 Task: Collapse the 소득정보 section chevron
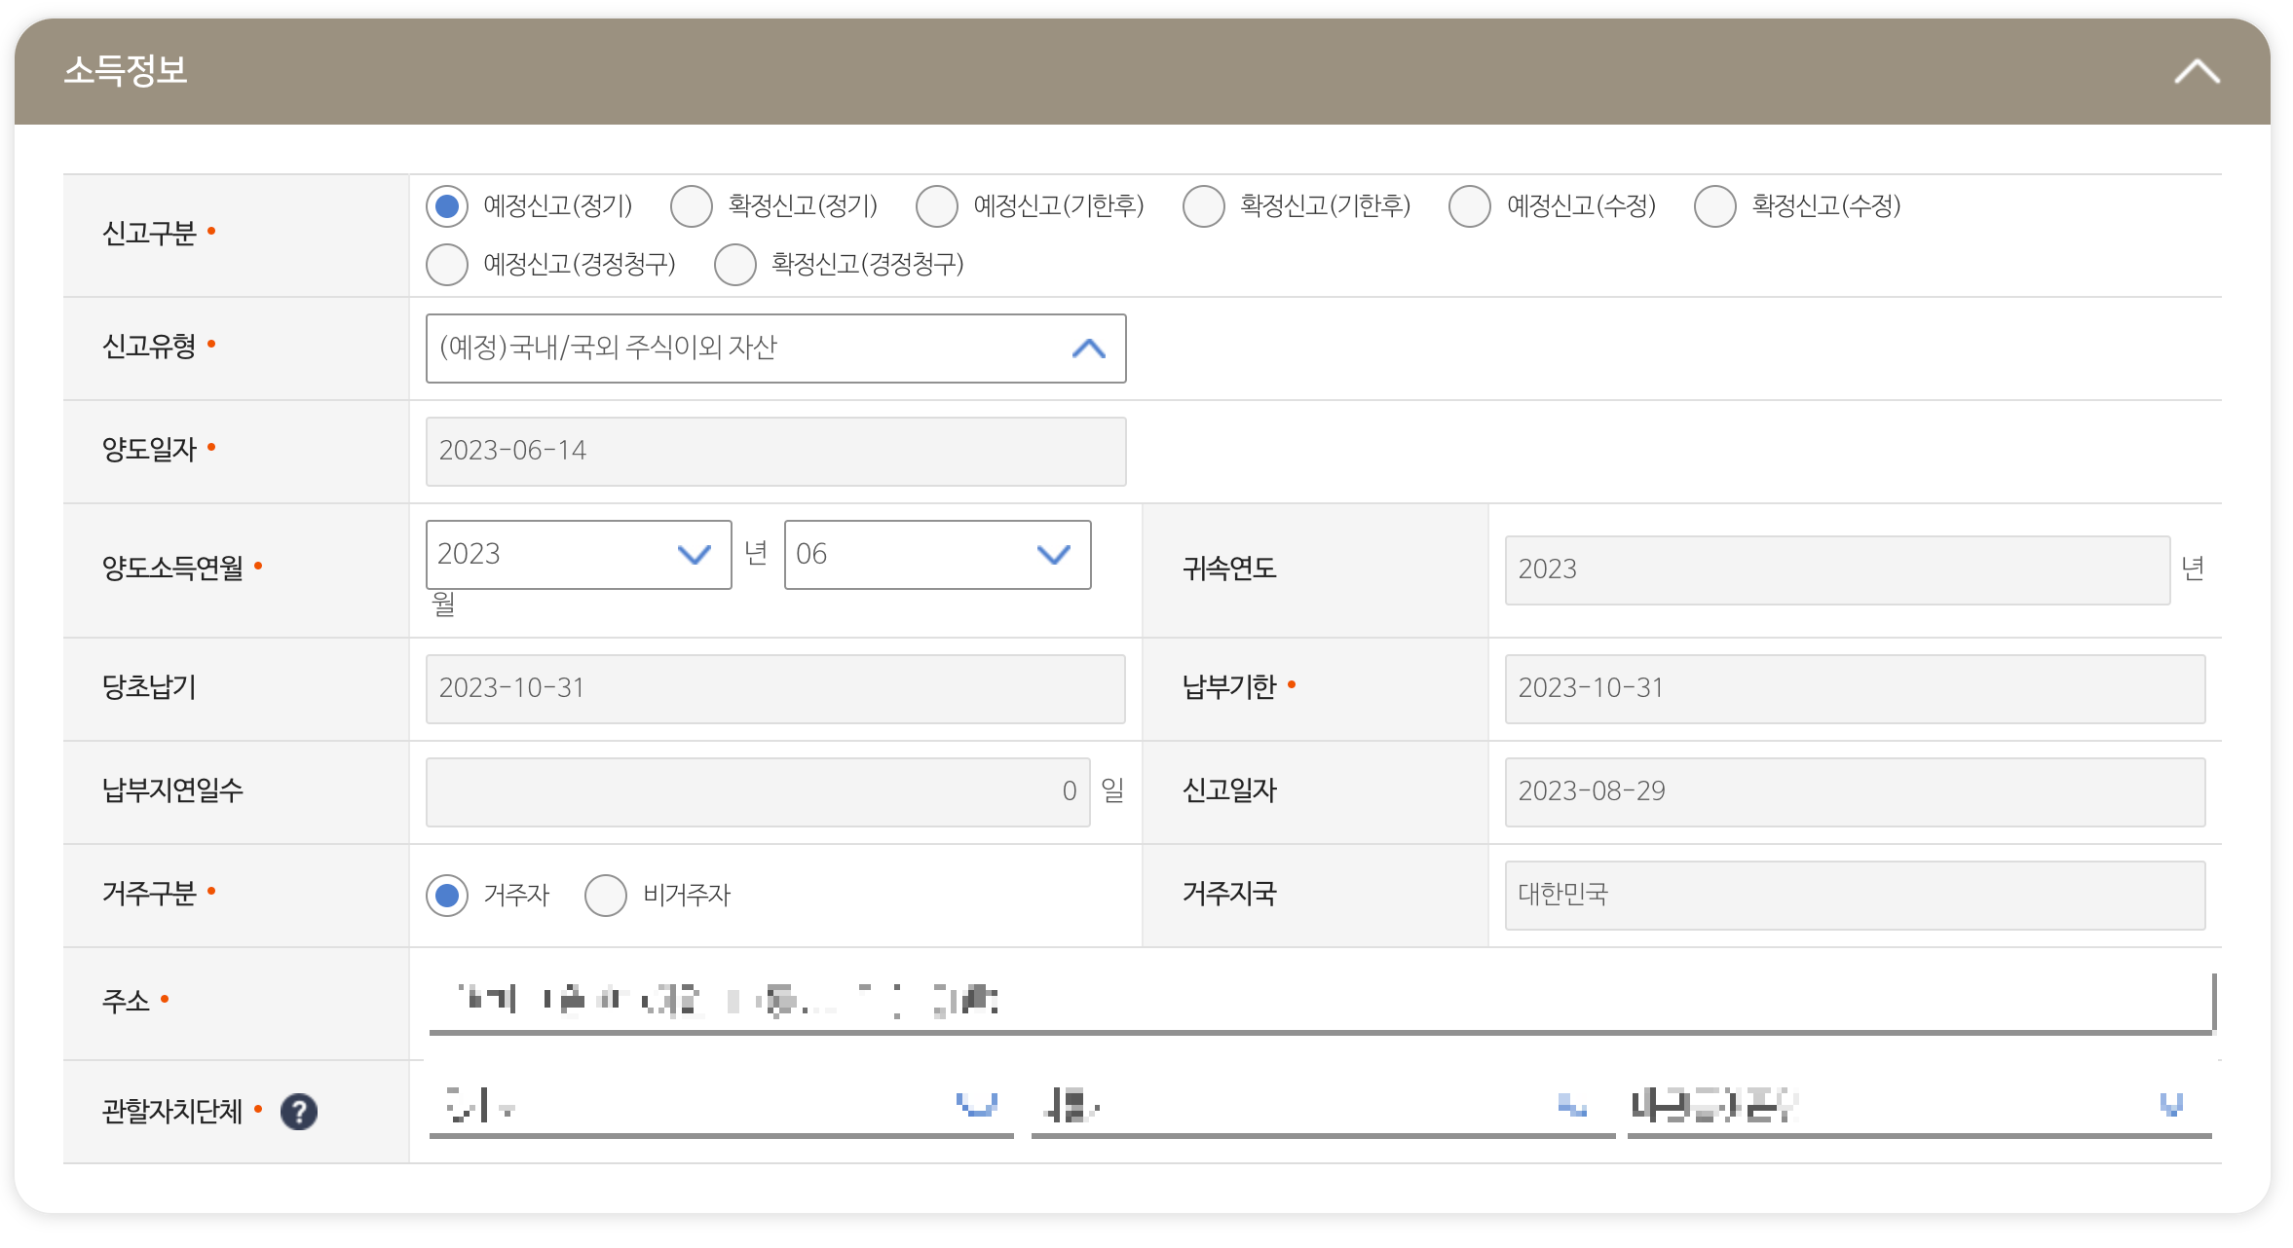(2197, 72)
